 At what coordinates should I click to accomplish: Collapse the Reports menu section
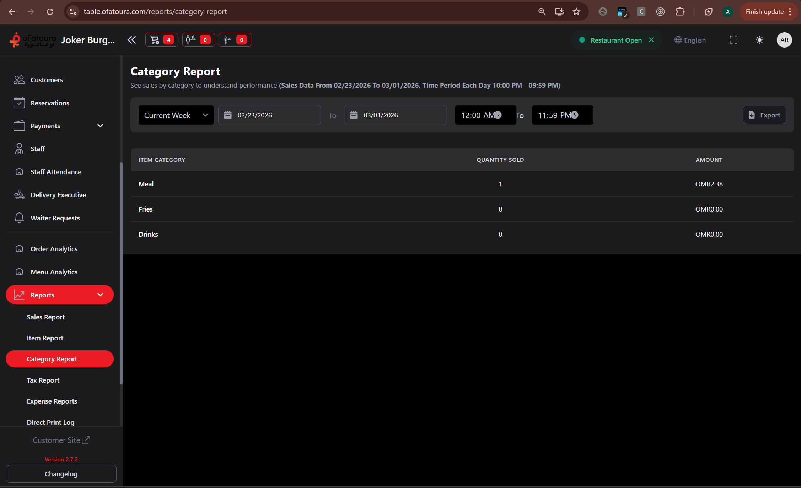click(100, 295)
